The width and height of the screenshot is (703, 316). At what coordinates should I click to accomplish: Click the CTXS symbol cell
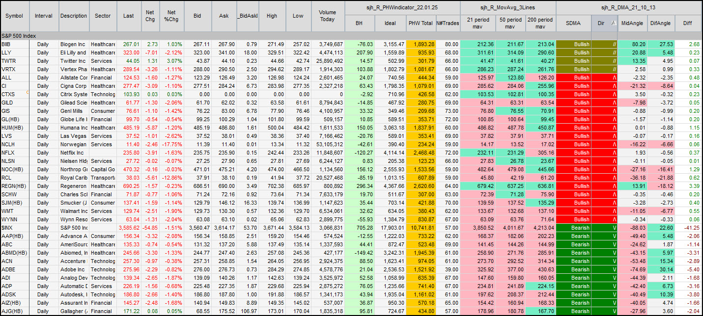tap(15, 94)
